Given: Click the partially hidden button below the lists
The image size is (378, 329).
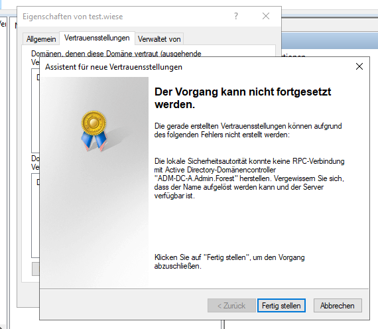Looking at the screenshot, I should [36, 269].
